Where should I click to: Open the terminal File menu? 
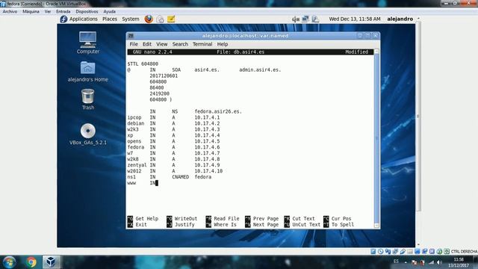coord(134,44)
